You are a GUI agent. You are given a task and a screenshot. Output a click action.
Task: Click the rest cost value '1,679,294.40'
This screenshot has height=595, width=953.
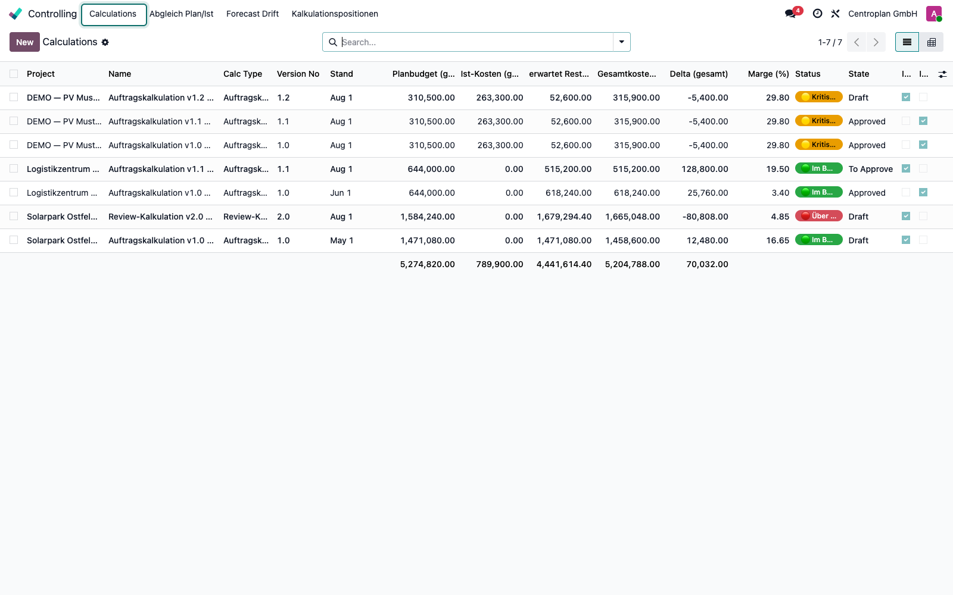tap(564, 217)
